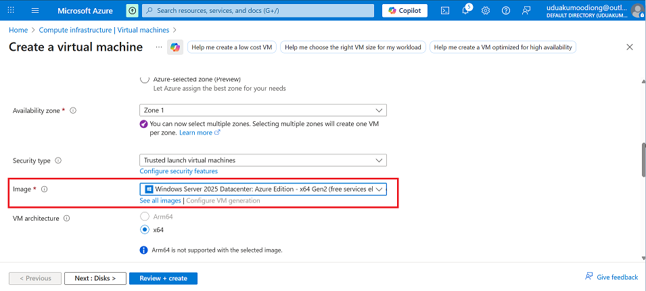This screenshot has height=291, width=646.
Task: Open the account avatar menu
Action: (x=638, y=11)
